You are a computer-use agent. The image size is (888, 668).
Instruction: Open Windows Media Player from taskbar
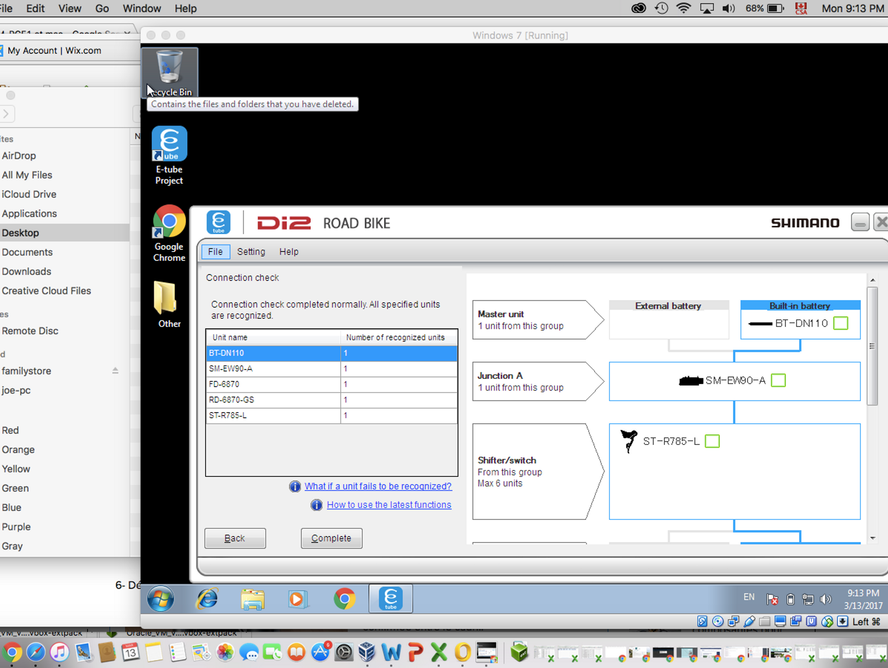[x=297, y=599]
